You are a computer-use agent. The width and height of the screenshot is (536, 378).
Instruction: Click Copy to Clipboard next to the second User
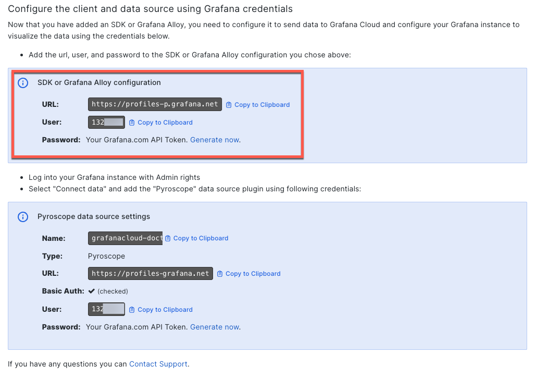coord(164,309)
